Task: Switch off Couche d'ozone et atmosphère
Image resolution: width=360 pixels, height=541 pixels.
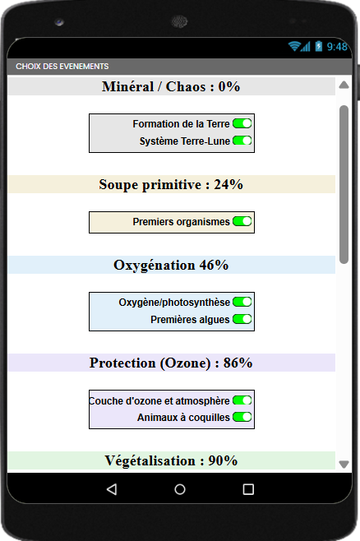Action: tap(242, 400)
